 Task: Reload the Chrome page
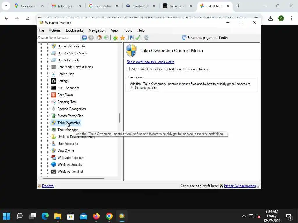[x=27, y=18]
